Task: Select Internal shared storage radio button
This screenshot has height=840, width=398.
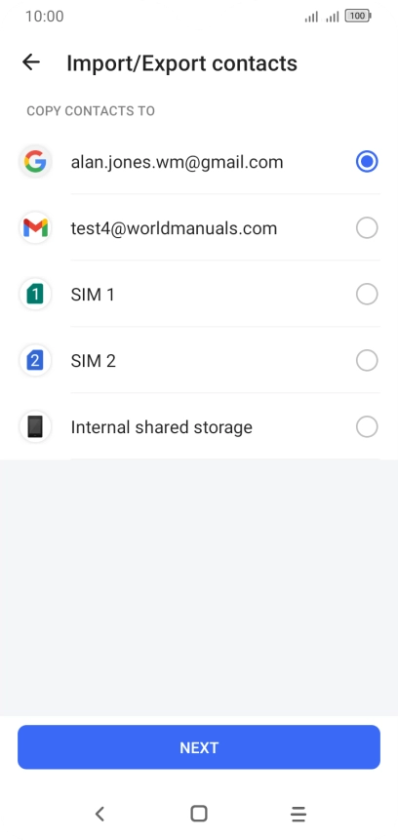Action: 367,427
